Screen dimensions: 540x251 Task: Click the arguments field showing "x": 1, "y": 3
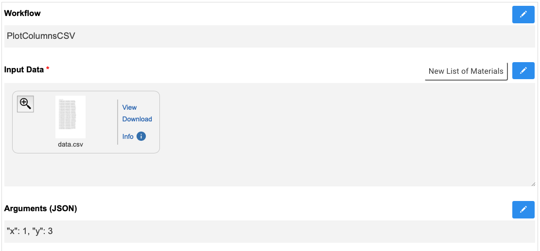(x=270, y=232)
